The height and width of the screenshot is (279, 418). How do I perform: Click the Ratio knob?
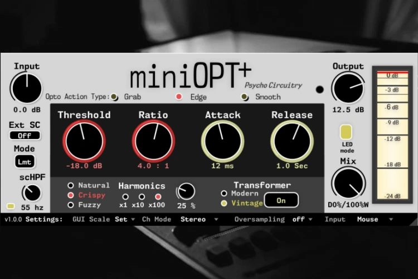[154, 141]
